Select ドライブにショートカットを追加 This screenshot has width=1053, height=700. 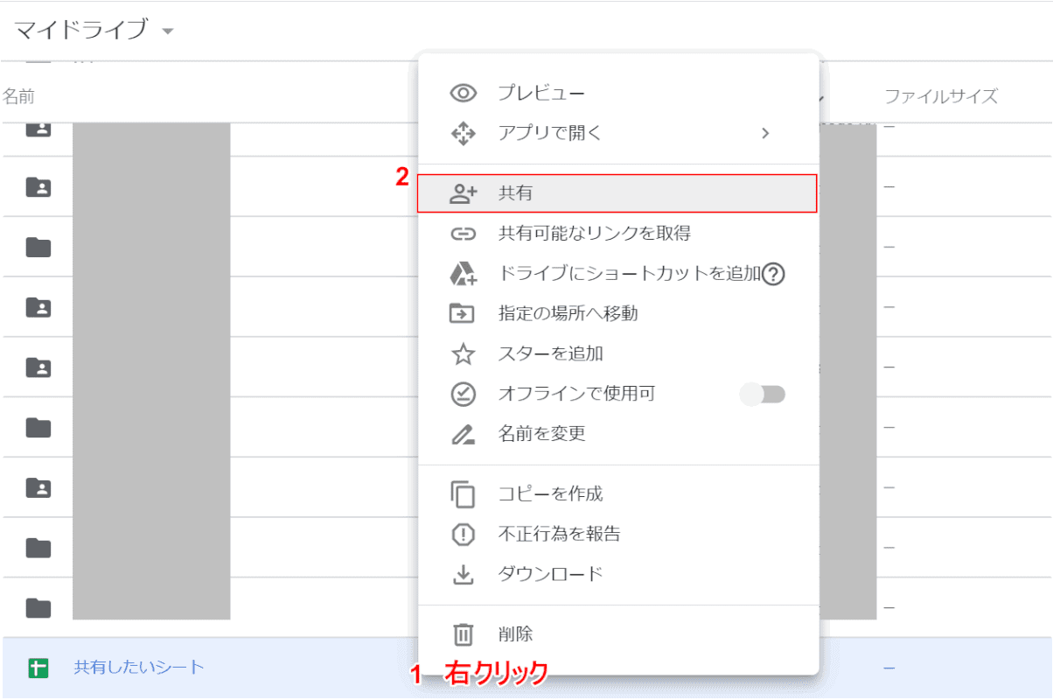coord(618,274)
